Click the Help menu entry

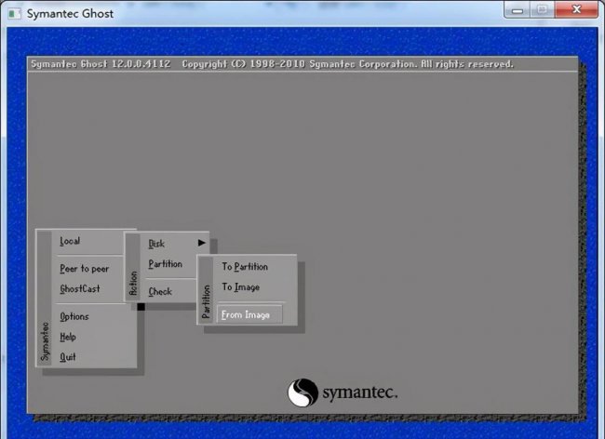click(68, 337)
